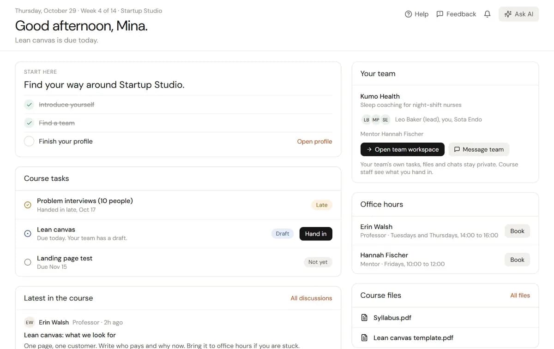Screen dimensions: 554x349
Task: Open Syllabus.pdf
Action: (x=392, y=318)
